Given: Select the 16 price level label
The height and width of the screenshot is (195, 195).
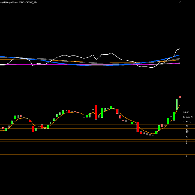Looking at the screenshot, I should (x=187, y=126).
